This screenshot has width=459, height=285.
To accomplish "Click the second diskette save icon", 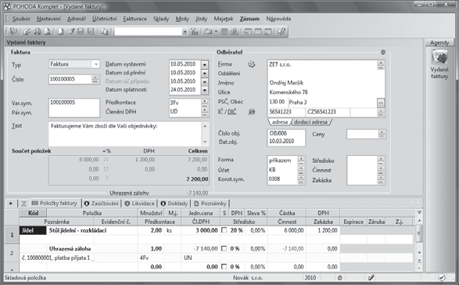I will coord(91,31).
